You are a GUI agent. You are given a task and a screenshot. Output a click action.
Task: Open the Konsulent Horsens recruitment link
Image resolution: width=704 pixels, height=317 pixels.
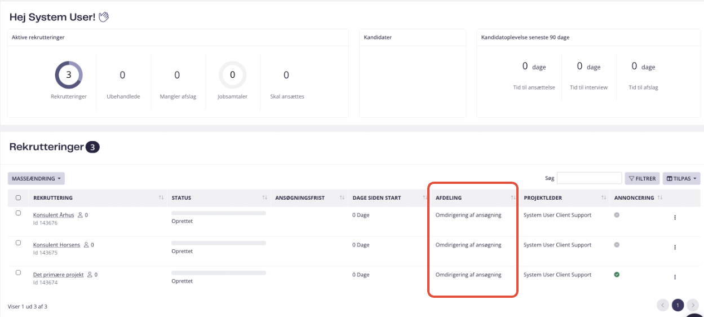click(x=57, y=245)
